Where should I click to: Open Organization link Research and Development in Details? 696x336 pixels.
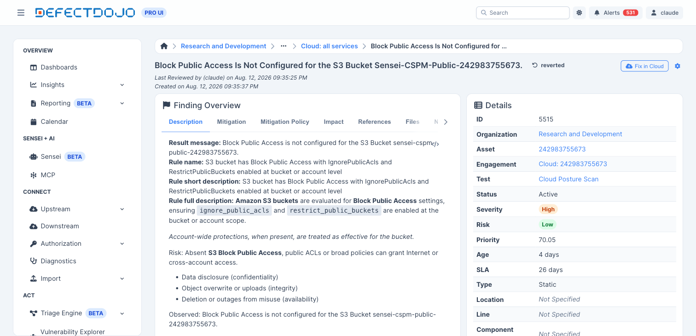tap(580, 134)
